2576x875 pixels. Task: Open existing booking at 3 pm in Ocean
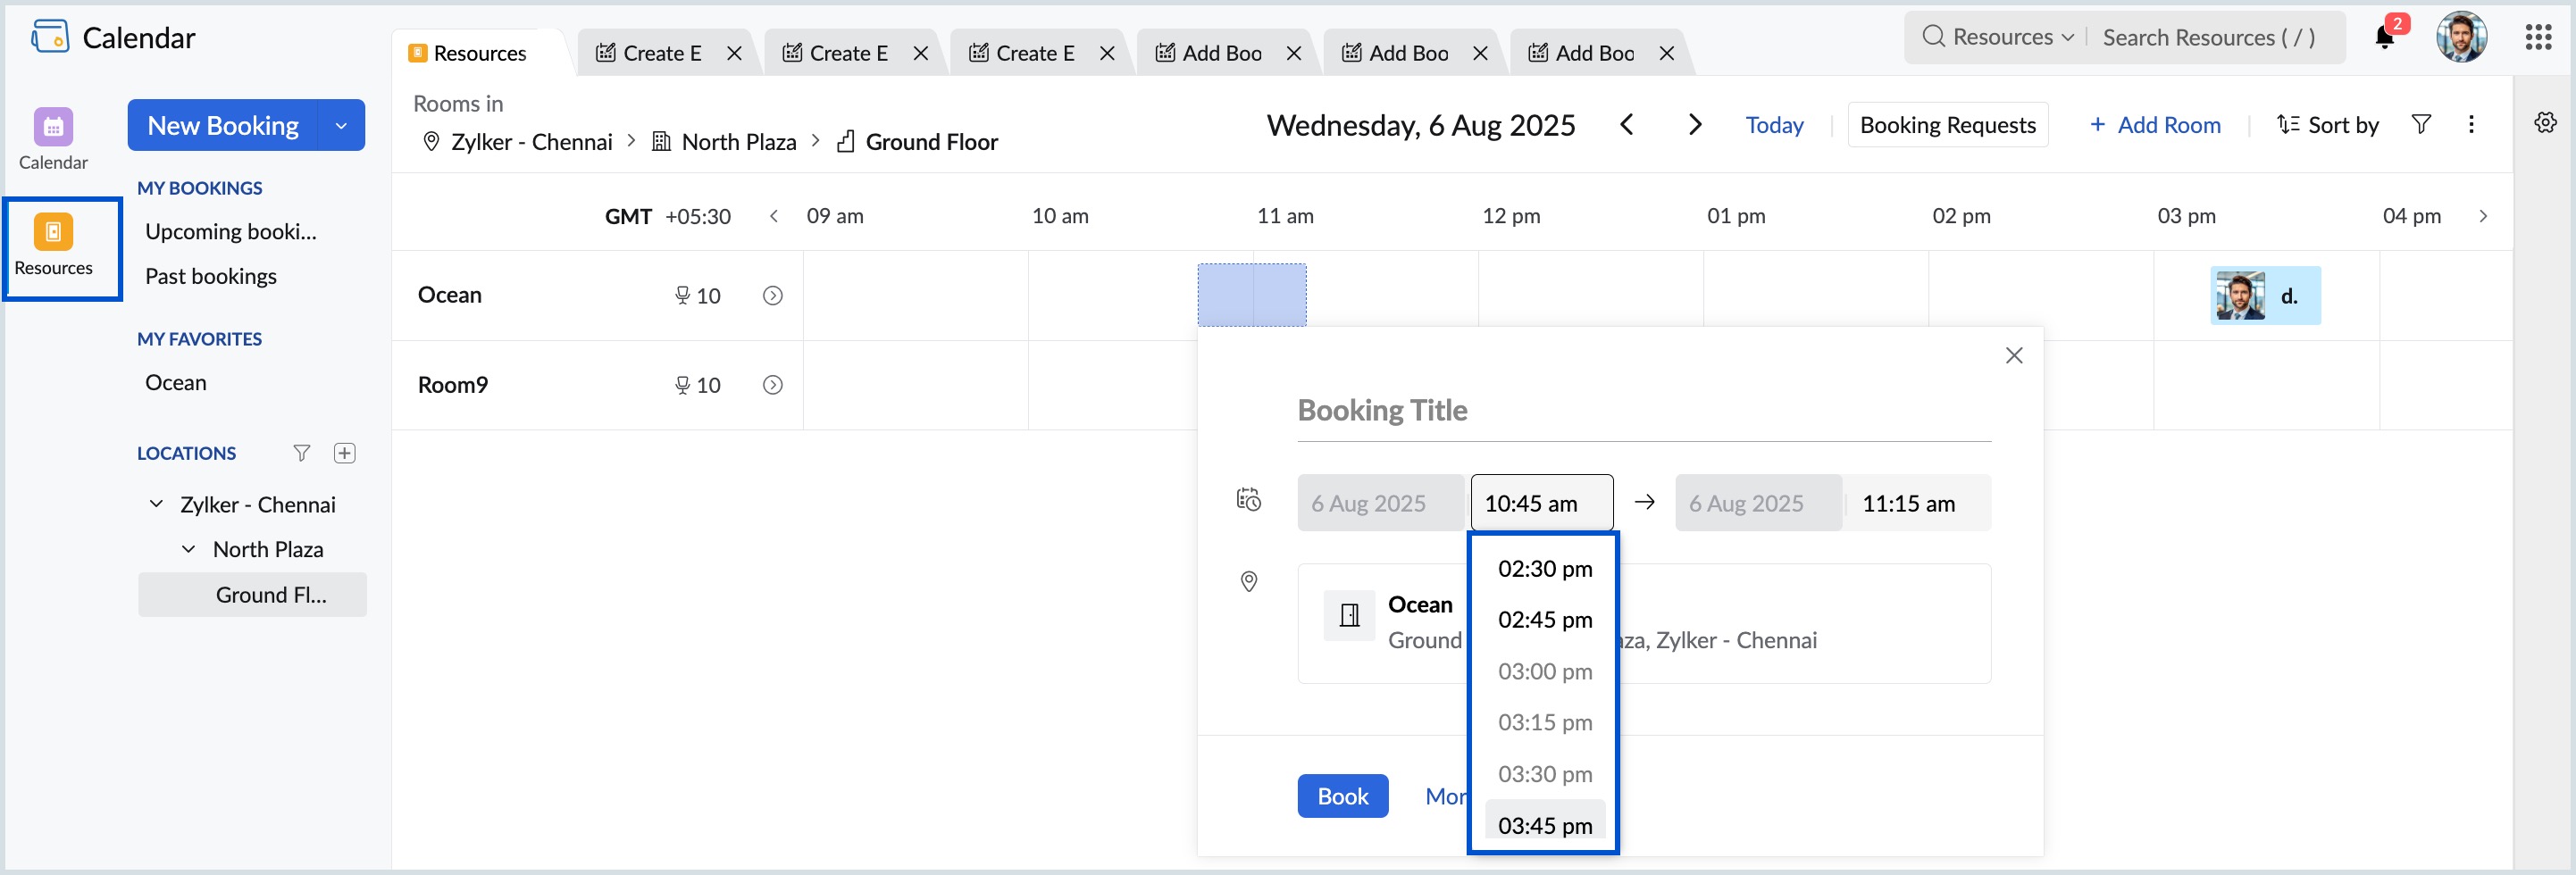[x=2265, y=296]
